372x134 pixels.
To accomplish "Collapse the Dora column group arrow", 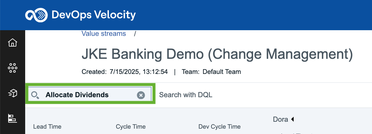I will click(x=292, y=119).
